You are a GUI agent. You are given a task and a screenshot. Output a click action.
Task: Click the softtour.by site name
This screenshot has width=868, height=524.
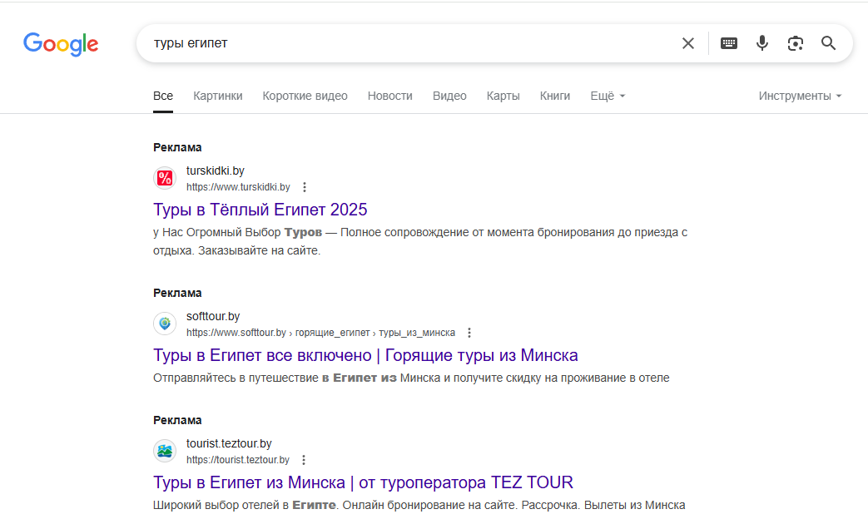213,317
